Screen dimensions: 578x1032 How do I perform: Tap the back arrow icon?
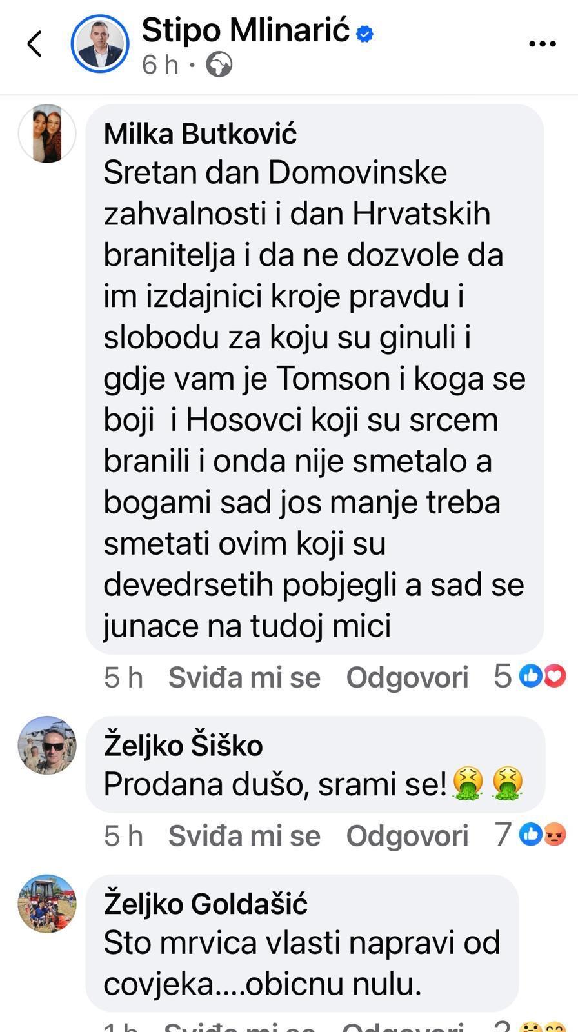tap(35, 44)
